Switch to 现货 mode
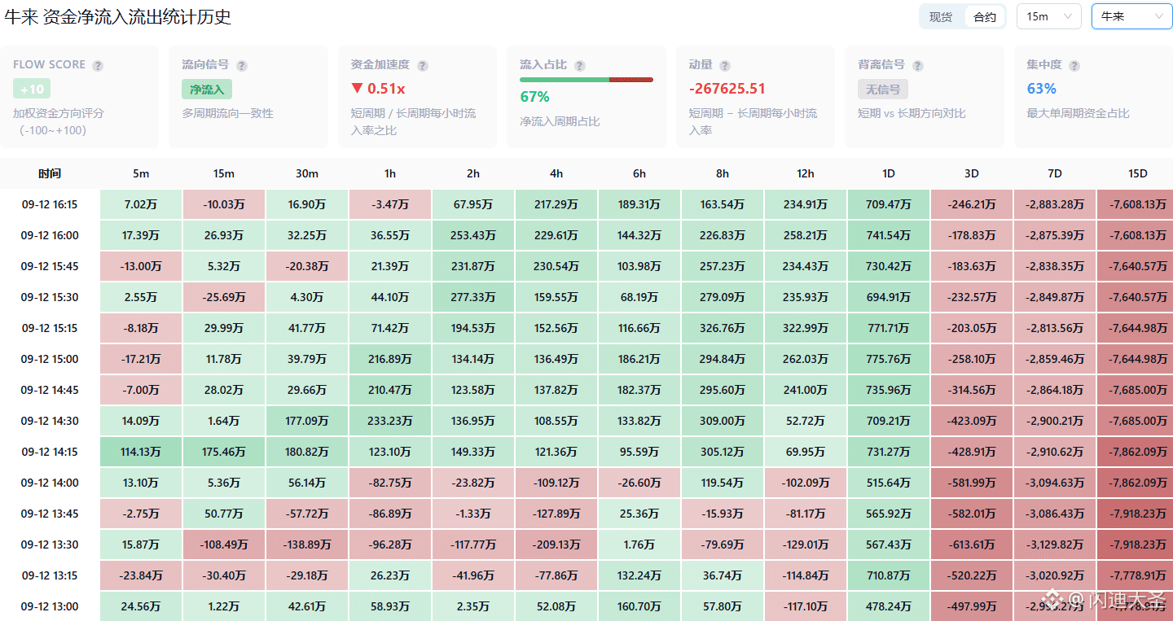This screenshot has height=621, width=1173. point(941,16)
